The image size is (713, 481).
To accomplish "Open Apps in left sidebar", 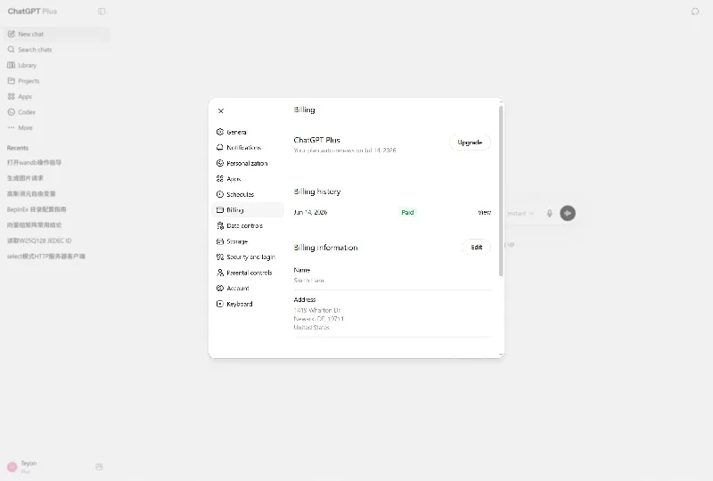I will pyautogui.click(x=57, y=96).
